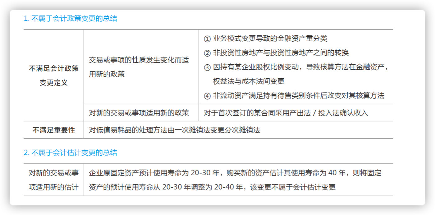The height and width of the screenshot is (215, 435).
Task: Click the circled number ③ marker
Action: [207, 67]
